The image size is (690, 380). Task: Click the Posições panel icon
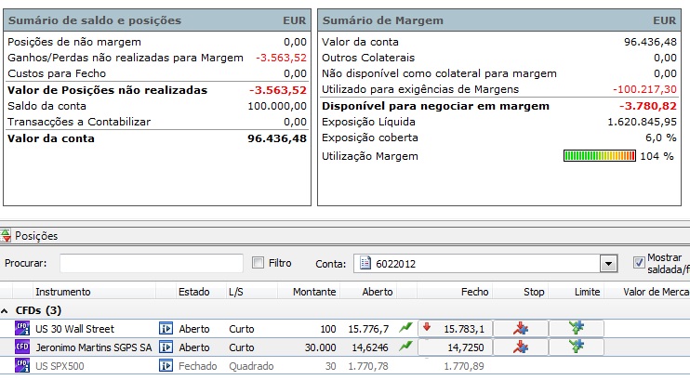pos(6,236)
